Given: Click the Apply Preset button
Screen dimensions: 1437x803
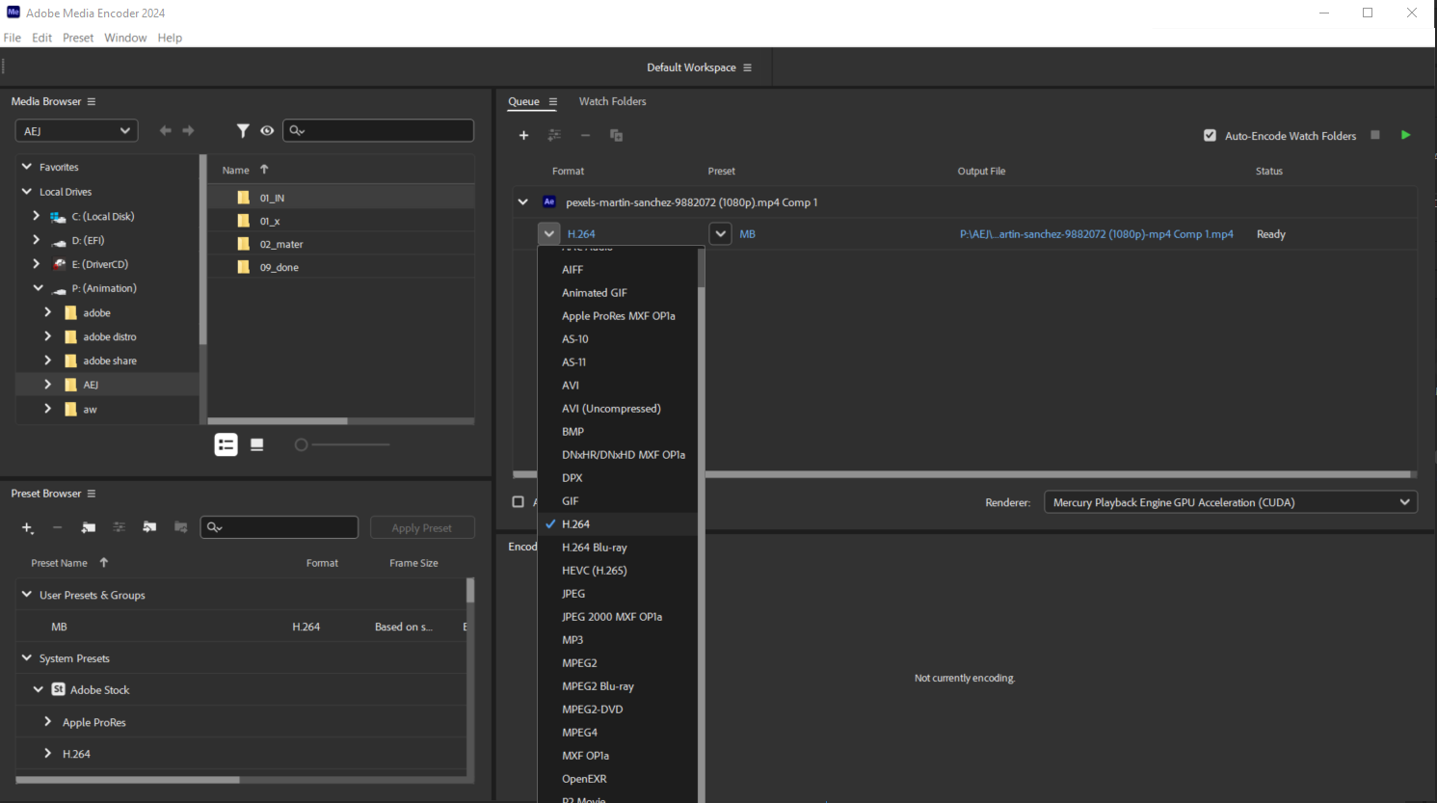Looking at the screenshot, I should (x=421, y=528).
